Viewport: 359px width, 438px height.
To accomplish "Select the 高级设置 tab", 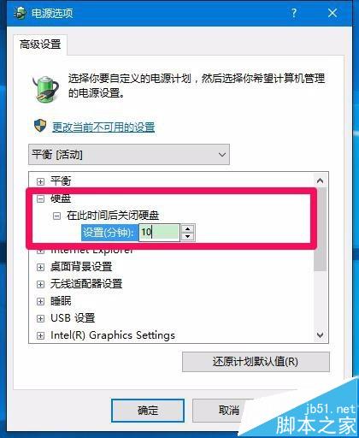I will 40,44.
